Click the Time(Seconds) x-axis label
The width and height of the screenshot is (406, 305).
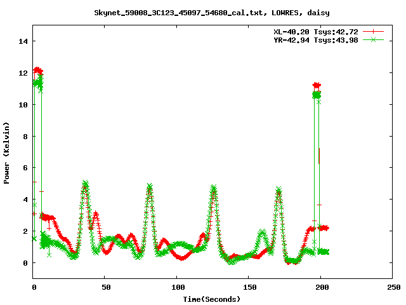pyautogui.click(x=212, y=299)
